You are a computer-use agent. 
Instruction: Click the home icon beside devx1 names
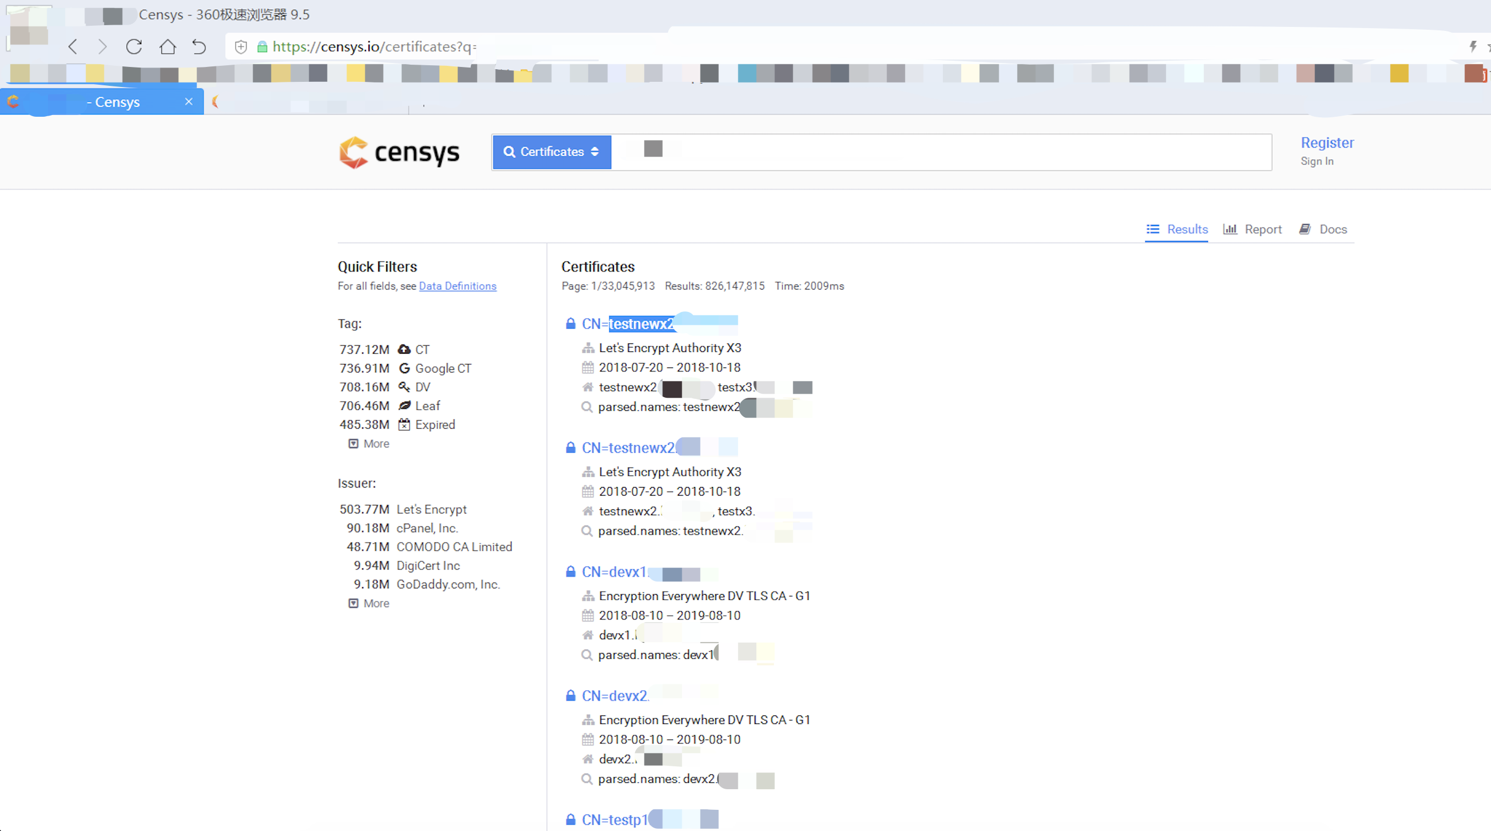pos(588,635)
